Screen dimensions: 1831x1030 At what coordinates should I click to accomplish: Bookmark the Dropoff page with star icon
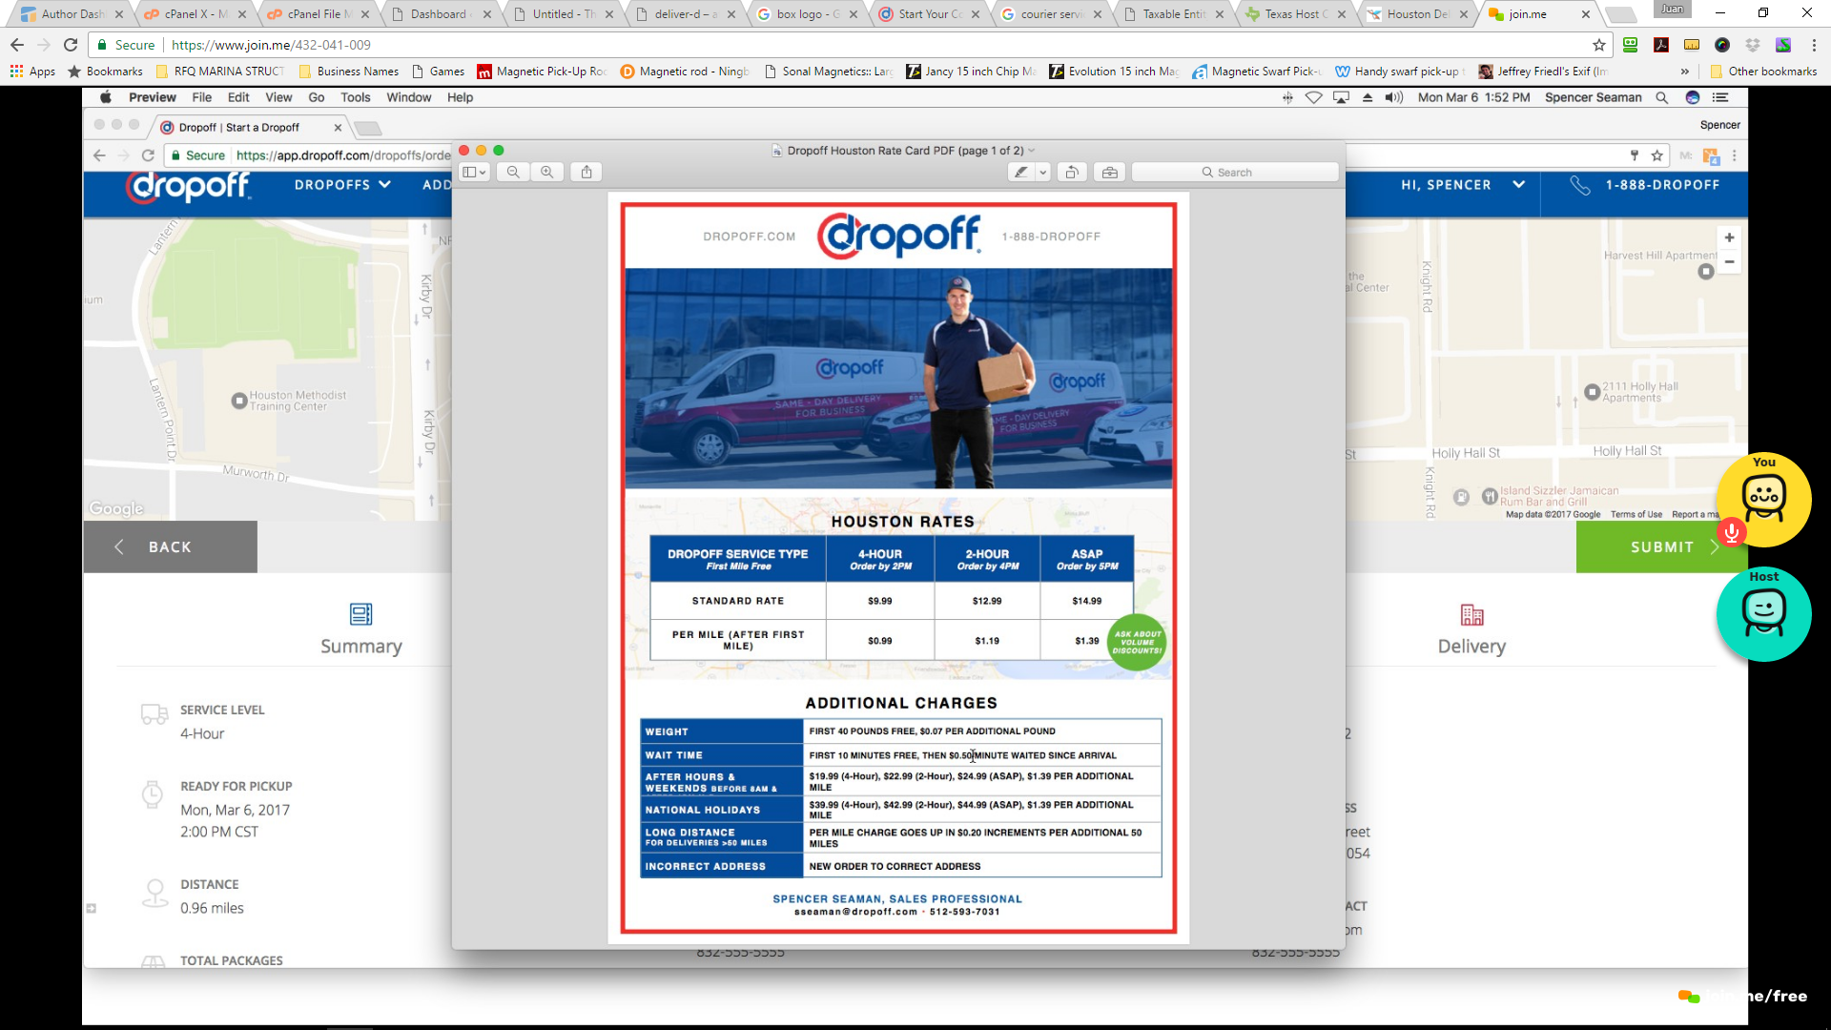click(1657, 155)
